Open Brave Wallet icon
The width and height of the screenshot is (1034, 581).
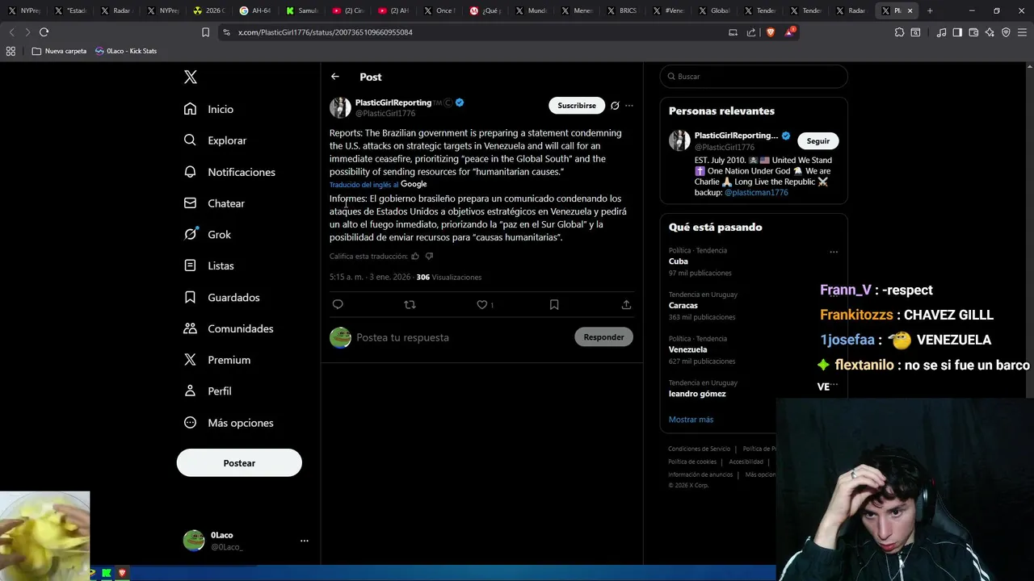click(x=973, y=32)
